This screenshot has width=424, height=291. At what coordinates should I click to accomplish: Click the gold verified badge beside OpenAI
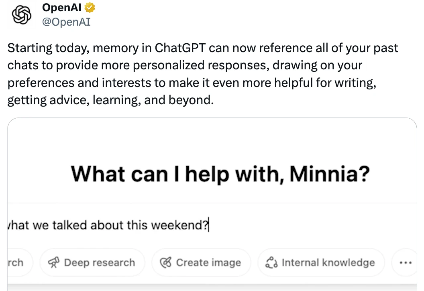(90, 8)
